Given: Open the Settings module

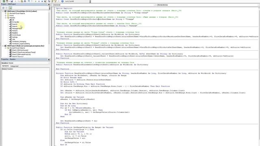Looking at the screenshot, I should [x=15, y=37].
